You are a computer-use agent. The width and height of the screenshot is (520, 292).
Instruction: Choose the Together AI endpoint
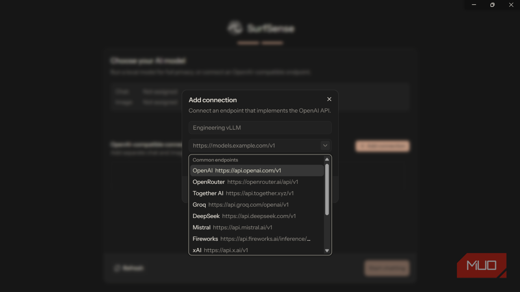coord(257,193)
